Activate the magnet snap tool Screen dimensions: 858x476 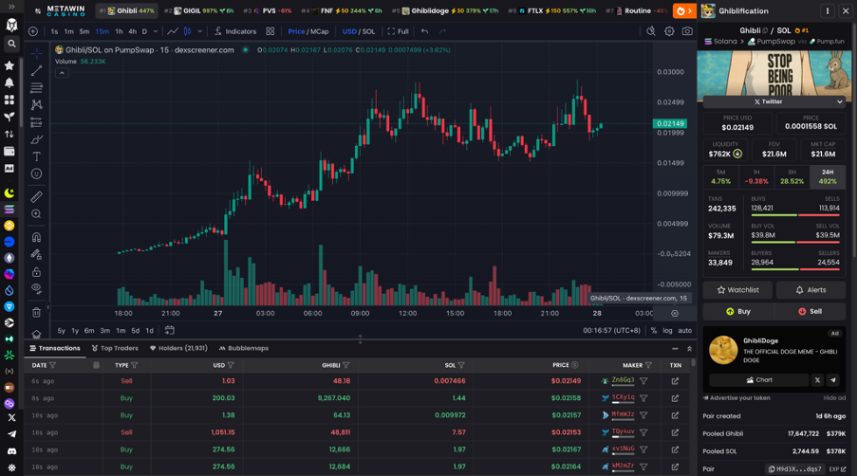click(x=37, y=237)
